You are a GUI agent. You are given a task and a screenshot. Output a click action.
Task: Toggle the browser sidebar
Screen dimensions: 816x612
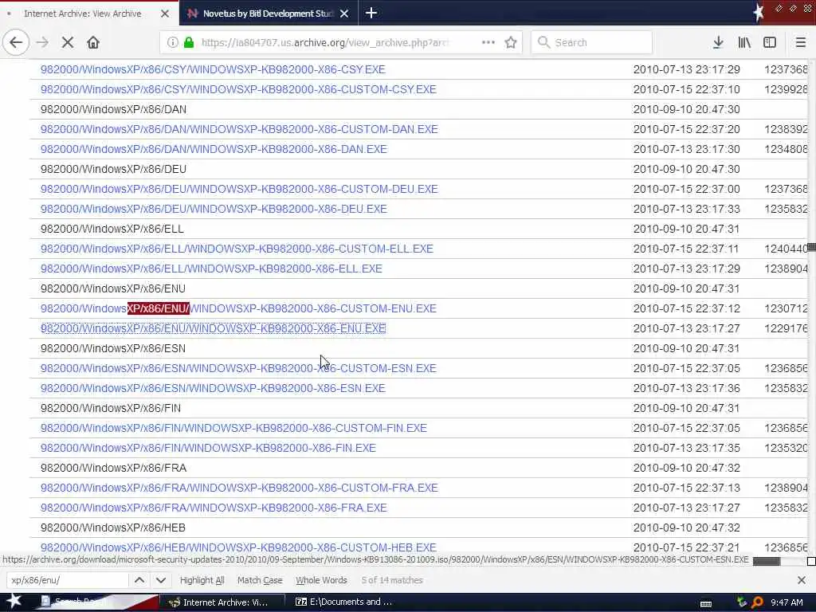770,42
